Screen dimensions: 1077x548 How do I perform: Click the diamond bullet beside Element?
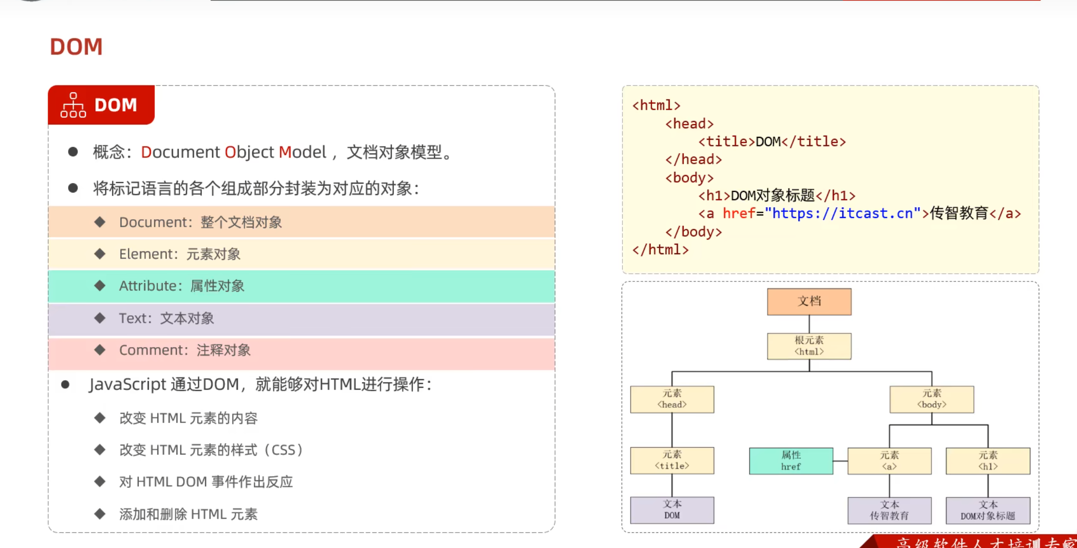[x=100, y=254]
